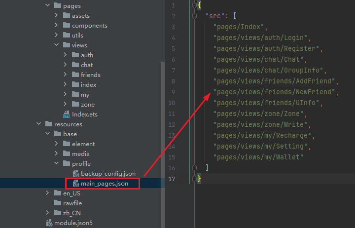Click fold end marker on line 16

(194, 168)
